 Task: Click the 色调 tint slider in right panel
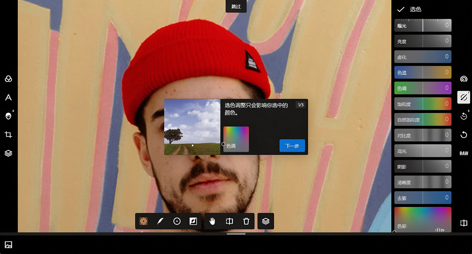coord(423,88)
